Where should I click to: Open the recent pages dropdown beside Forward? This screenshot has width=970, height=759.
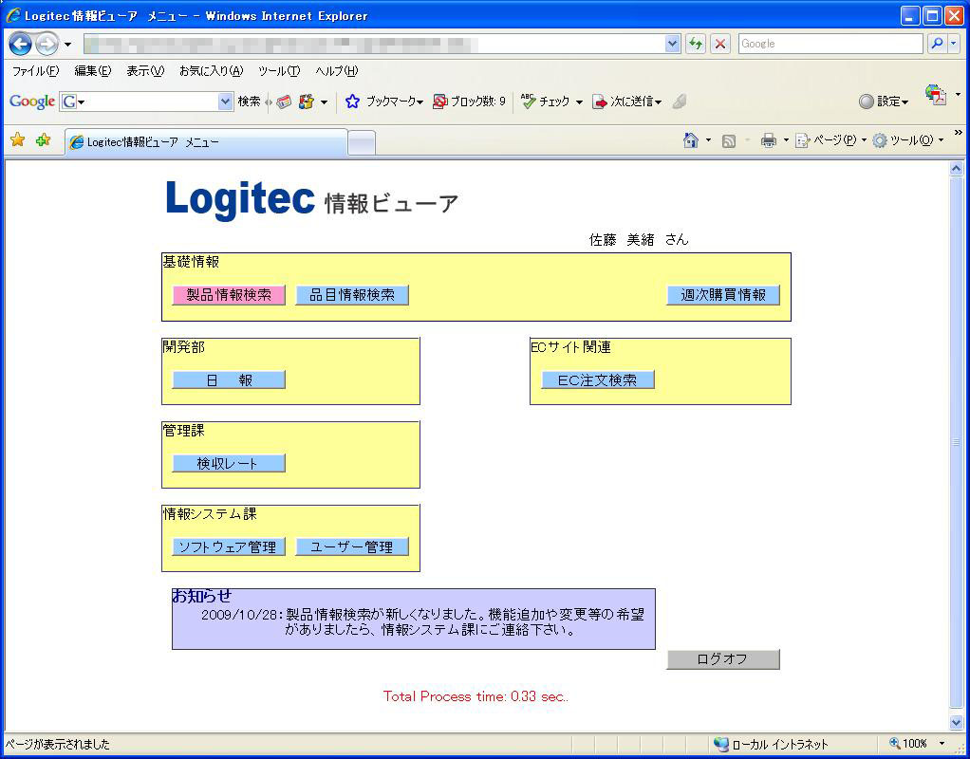pyautogui.click(x=68, y=45)
